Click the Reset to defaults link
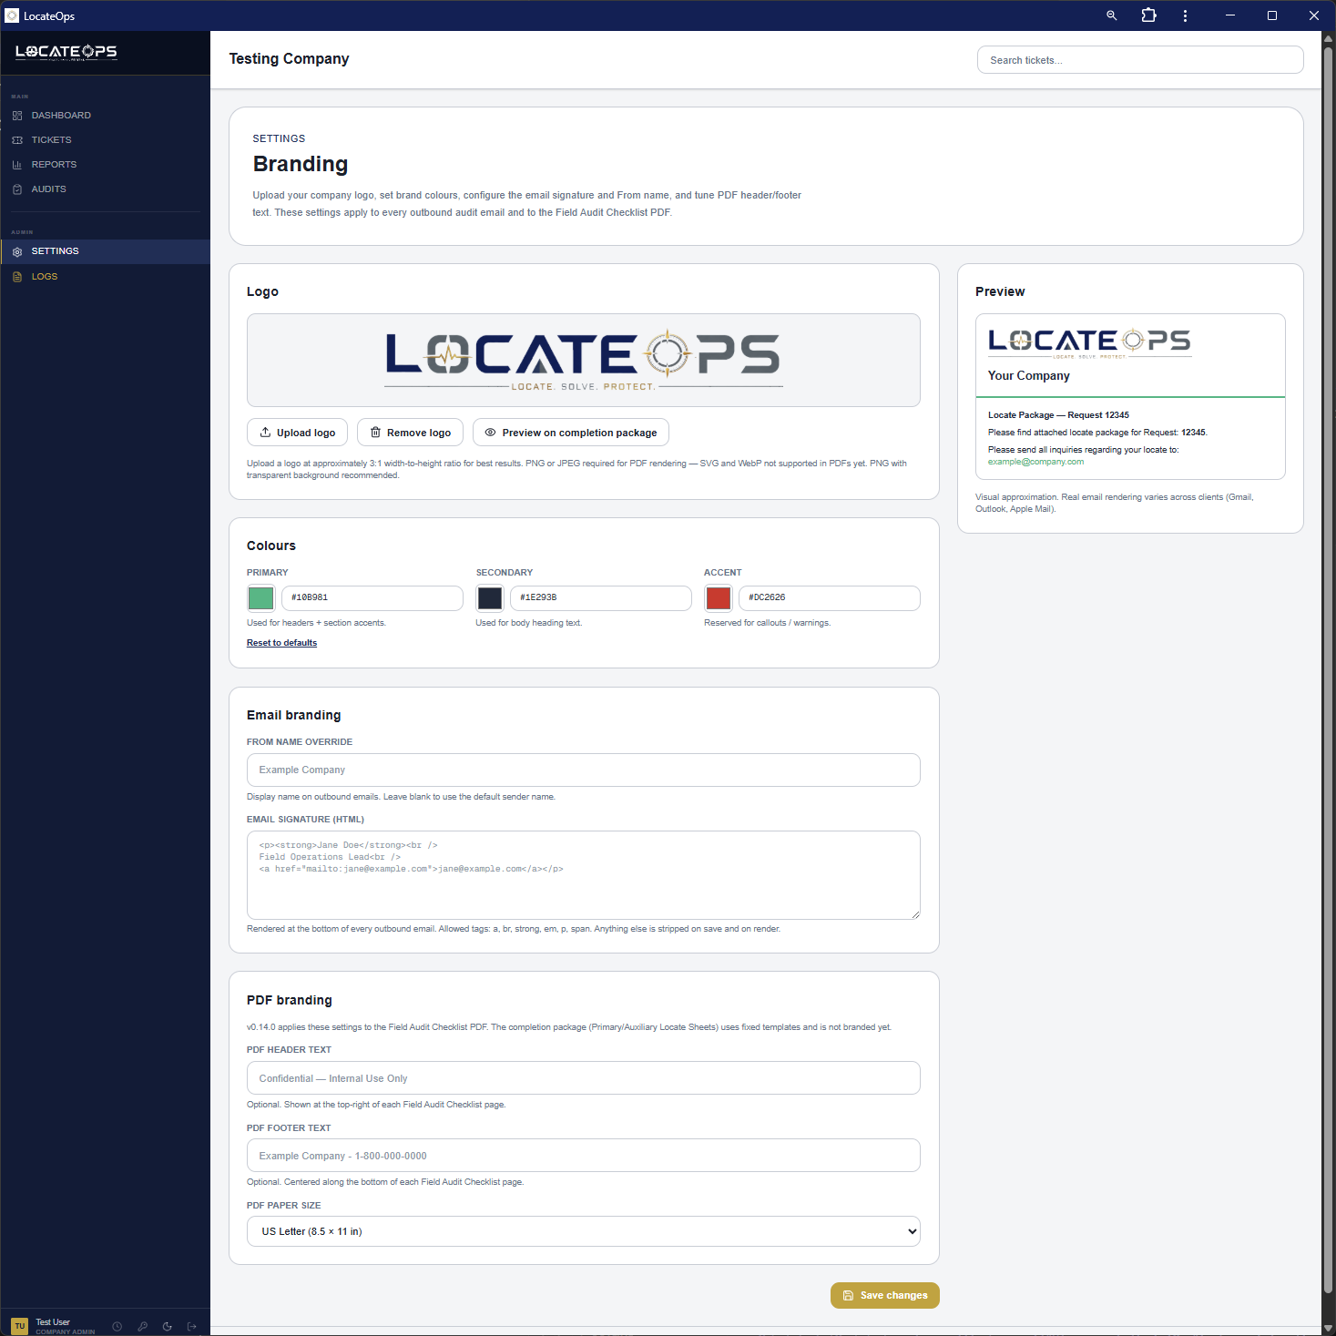Screen dimensions: 1336x1336 tap(281, 643)
